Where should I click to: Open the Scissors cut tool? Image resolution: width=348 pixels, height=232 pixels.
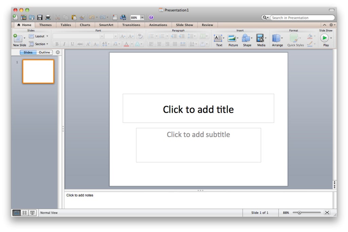pyautogui.click(x=58, y=17)
